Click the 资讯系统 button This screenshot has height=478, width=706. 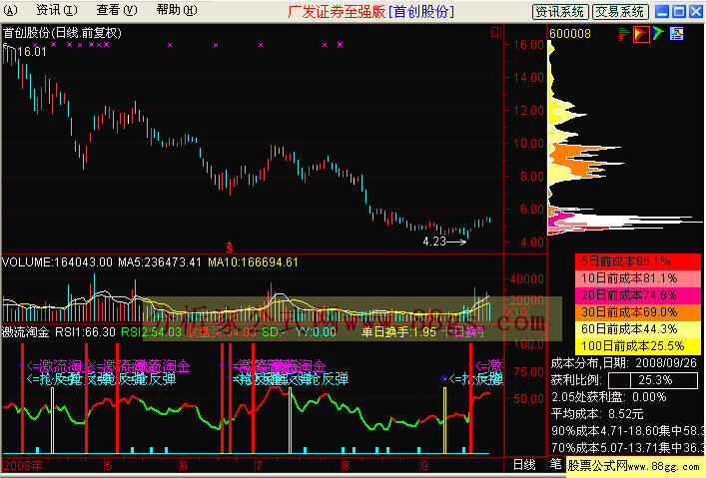(x=560, y=12)
